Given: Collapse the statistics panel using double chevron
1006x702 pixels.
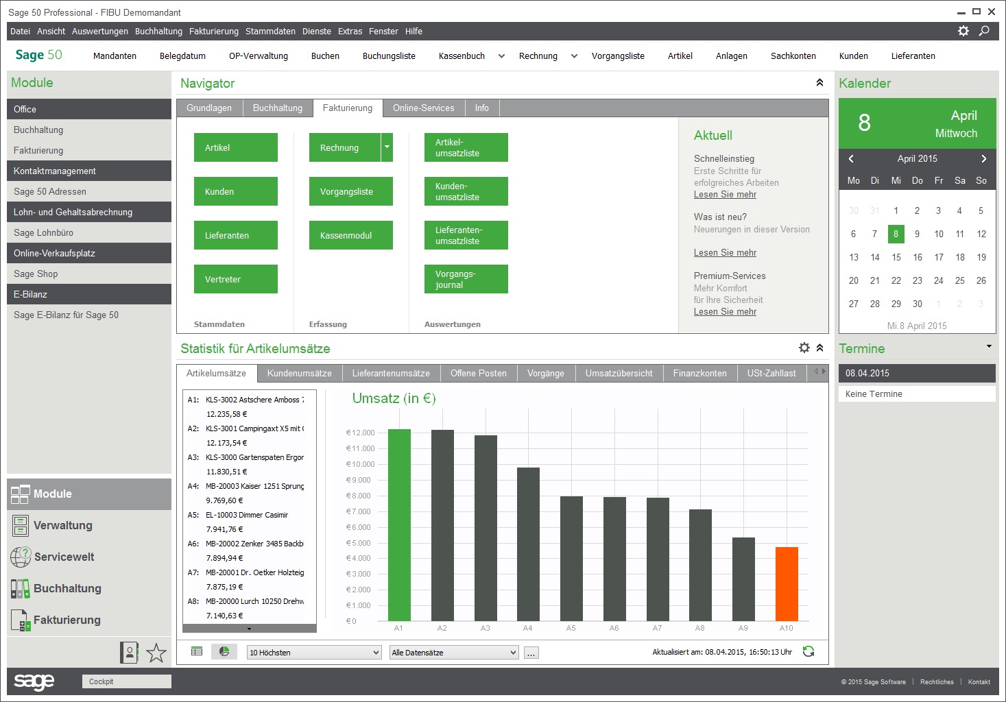Looking at the screenshot, I should (x=819, y=348).
